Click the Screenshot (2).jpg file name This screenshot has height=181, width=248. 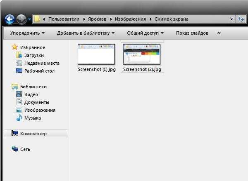(142, 69)
